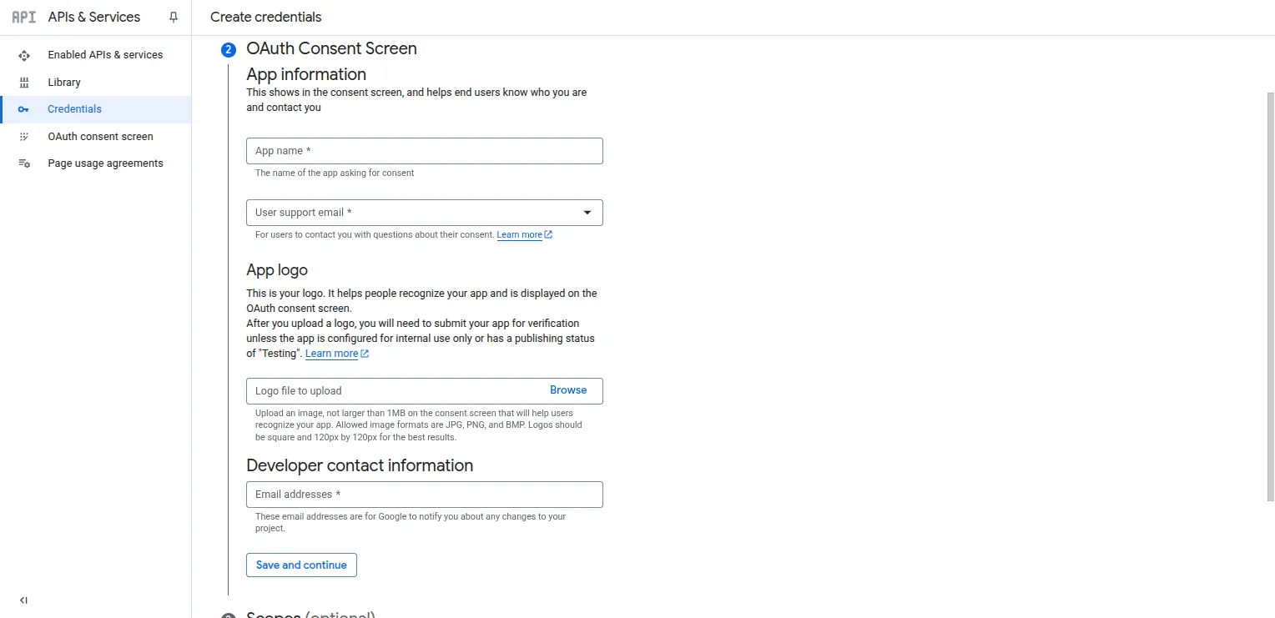The height and width of the screenshot is (618, 1275).
Task: Click the API logo in the header
Action: tap(23, 16)
